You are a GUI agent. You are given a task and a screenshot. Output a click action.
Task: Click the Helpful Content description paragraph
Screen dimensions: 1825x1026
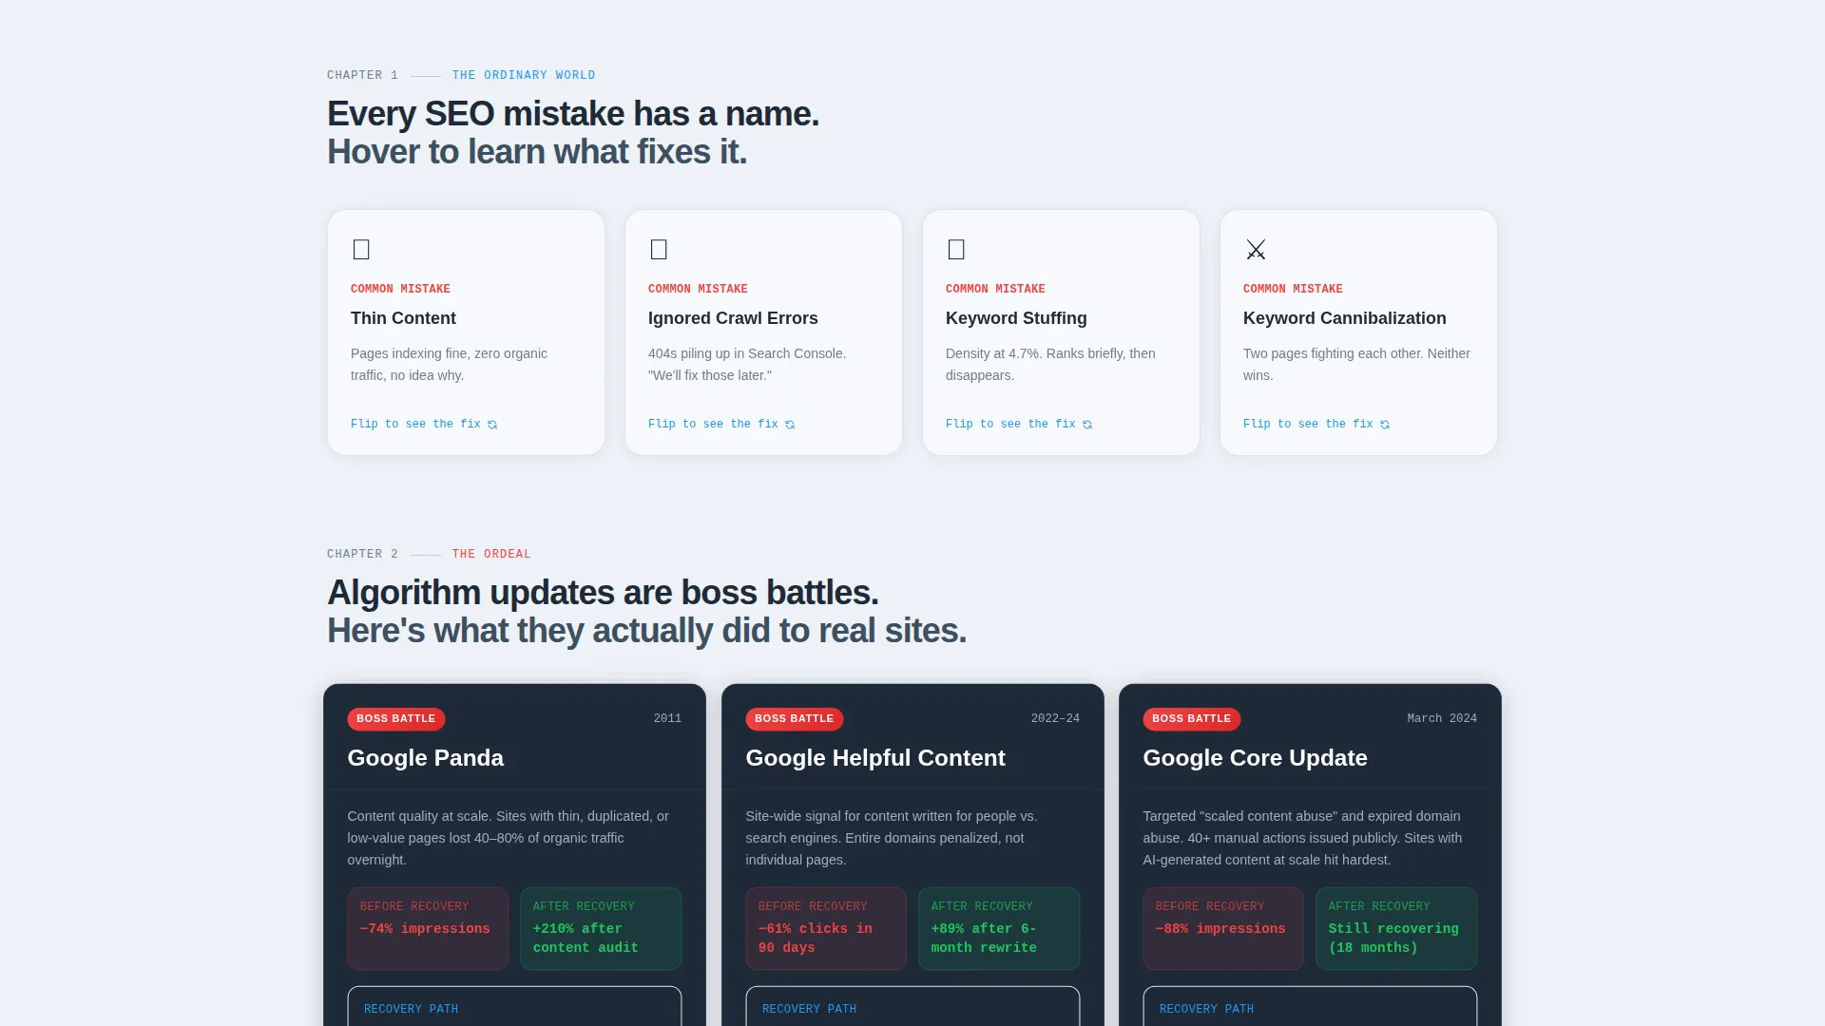pyautogui.click(x=892, y=838)
